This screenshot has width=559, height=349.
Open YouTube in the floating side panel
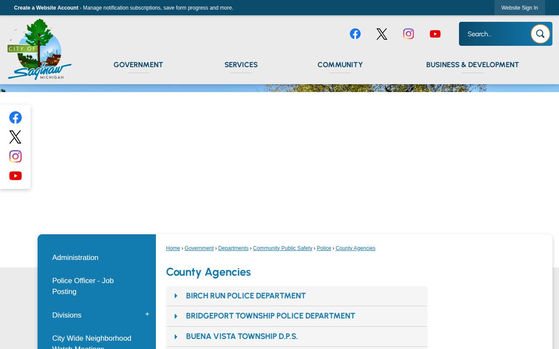(15, 176)
